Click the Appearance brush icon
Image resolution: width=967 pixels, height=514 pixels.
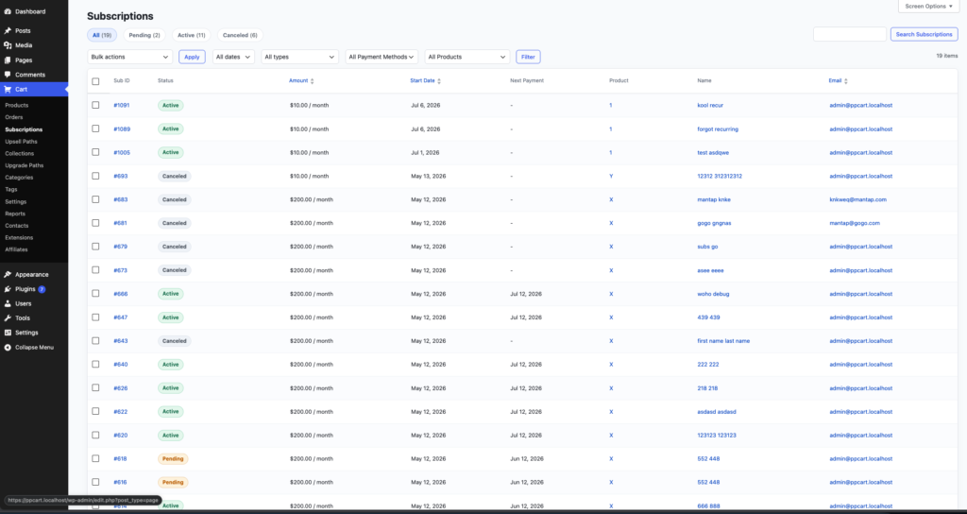tap(8, 274)
